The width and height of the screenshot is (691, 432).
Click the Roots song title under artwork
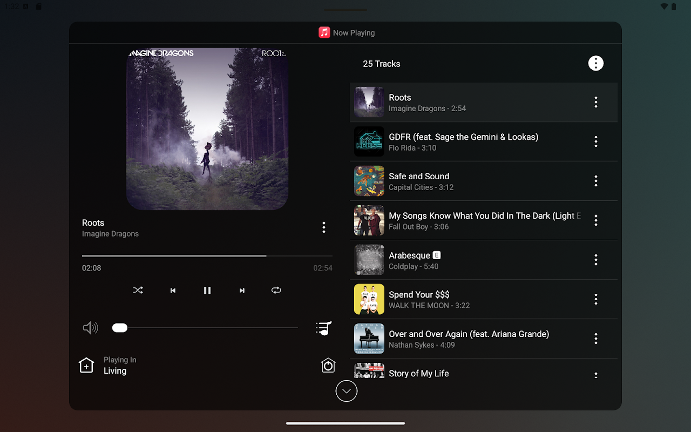(93, 223)
